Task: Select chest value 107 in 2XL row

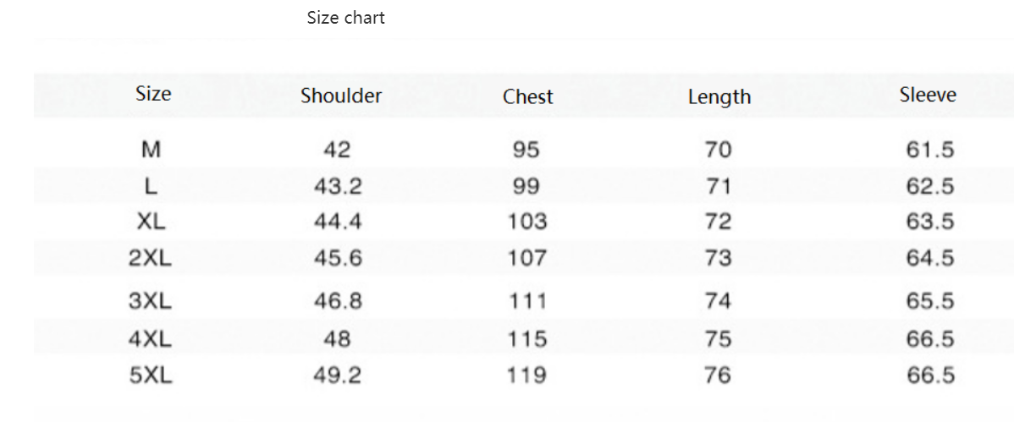Action: [x=527, y=259]
